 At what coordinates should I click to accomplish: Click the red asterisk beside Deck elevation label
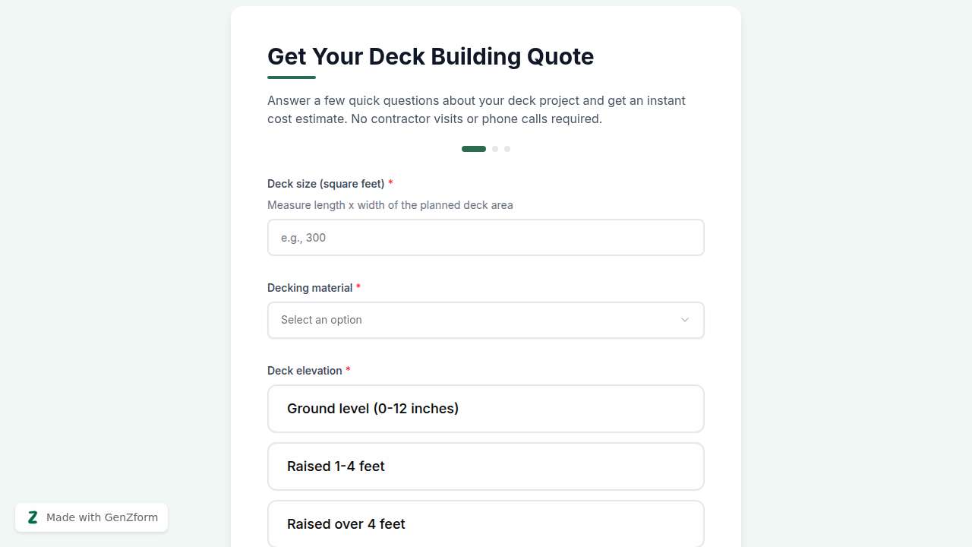click(348, 370)
